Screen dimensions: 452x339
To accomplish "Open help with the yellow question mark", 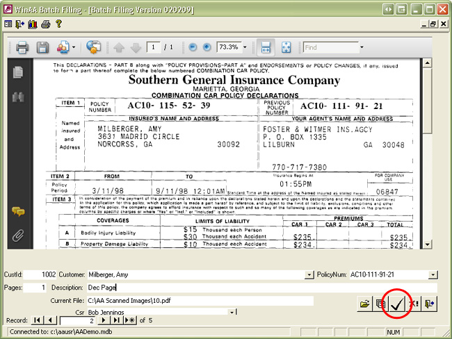I will click(59, 24).
